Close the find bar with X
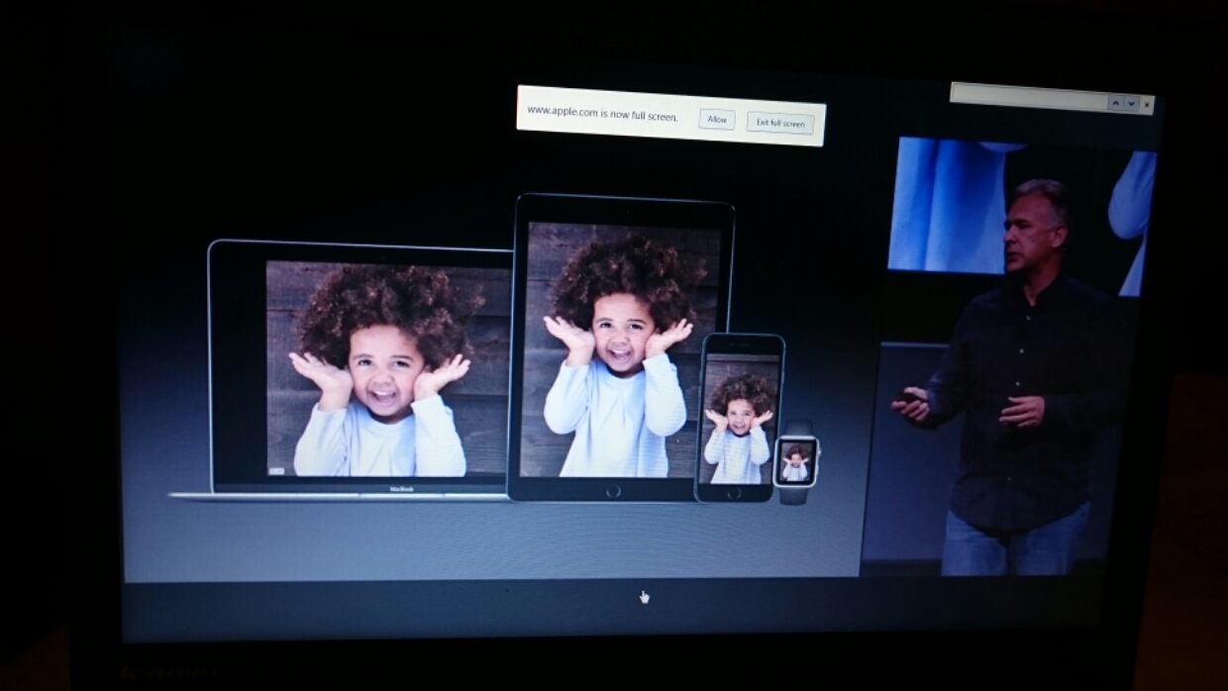 1147,104
